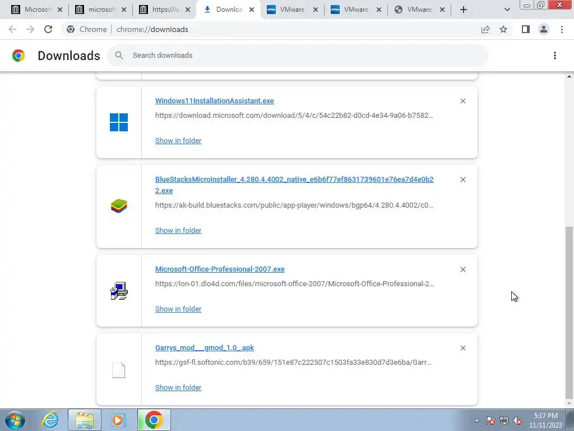The image size is (574, 431).
Task: Open the side panel icon
Action: [x=526, y=29]
